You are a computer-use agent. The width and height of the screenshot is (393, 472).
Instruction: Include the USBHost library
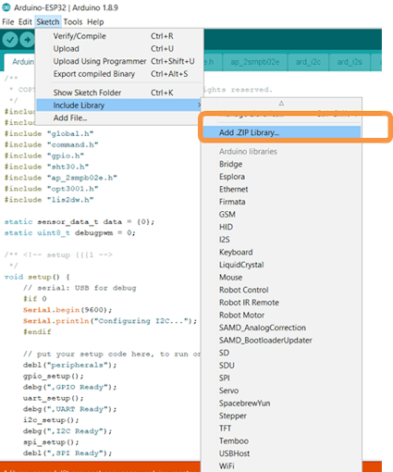[x=282, y=453]
